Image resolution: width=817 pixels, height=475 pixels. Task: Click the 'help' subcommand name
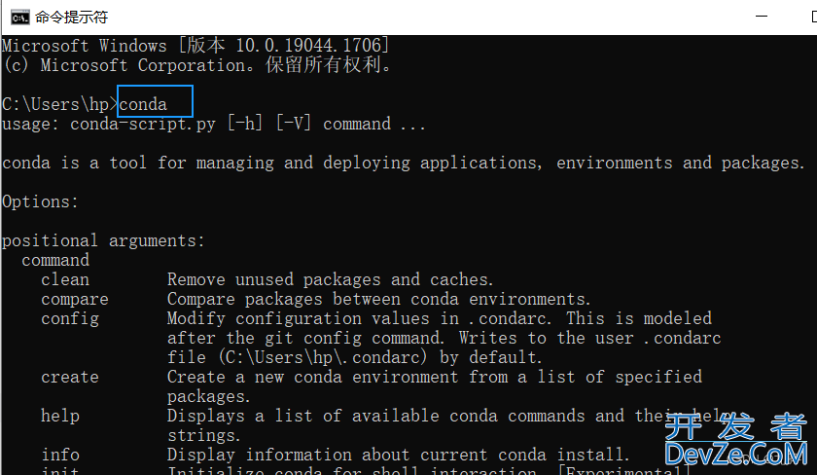tap(60, 416)
